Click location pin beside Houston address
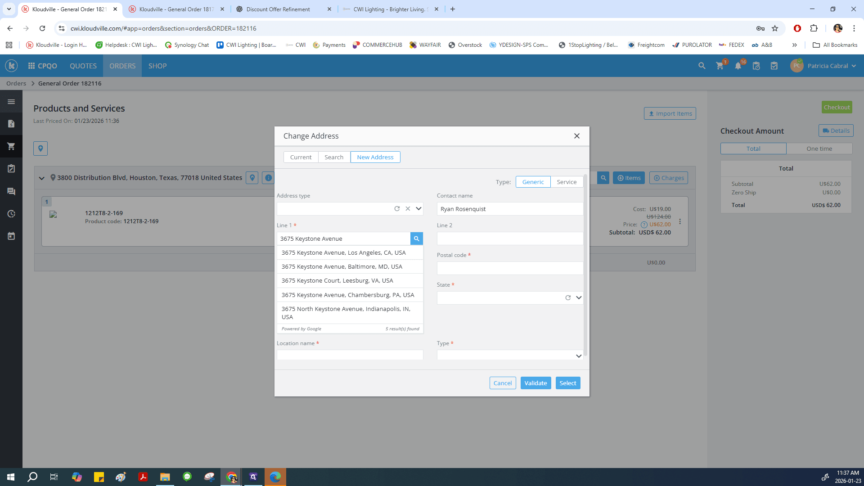Image resolution: width=864 pixels, height=486 pixels. (252, 178)
